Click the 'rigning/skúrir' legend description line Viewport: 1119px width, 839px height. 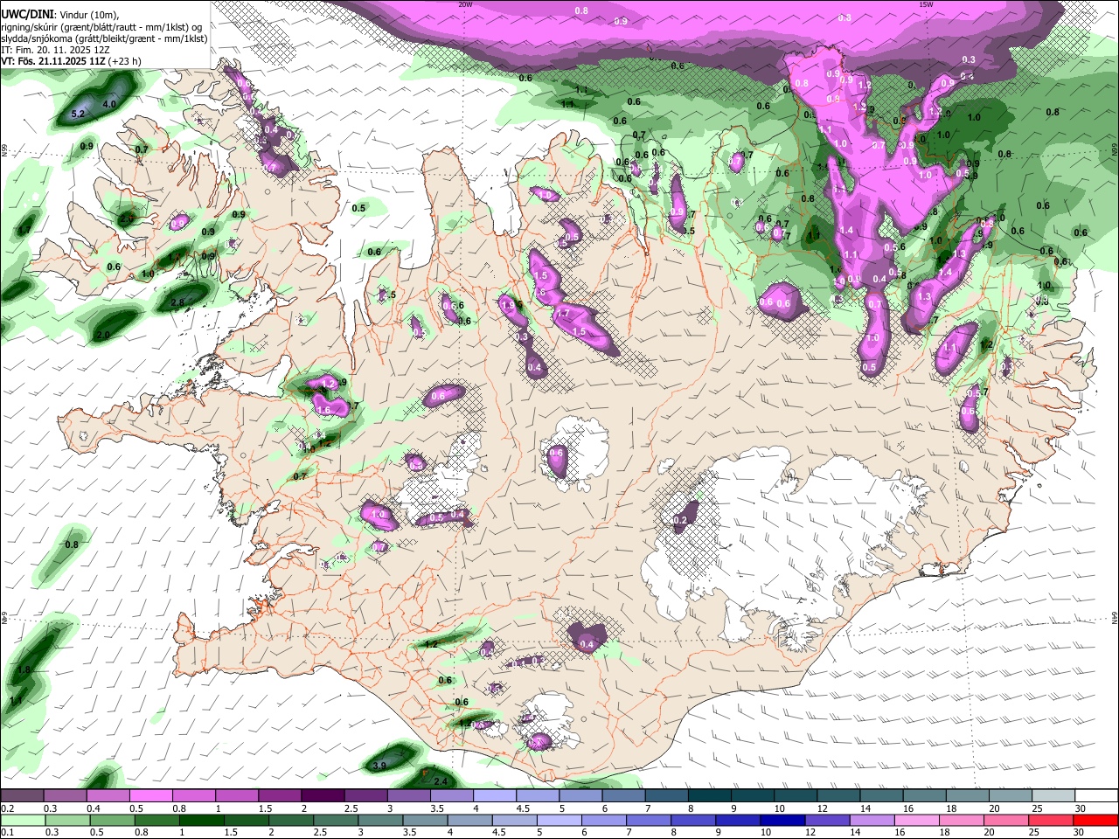coord(102,27)
